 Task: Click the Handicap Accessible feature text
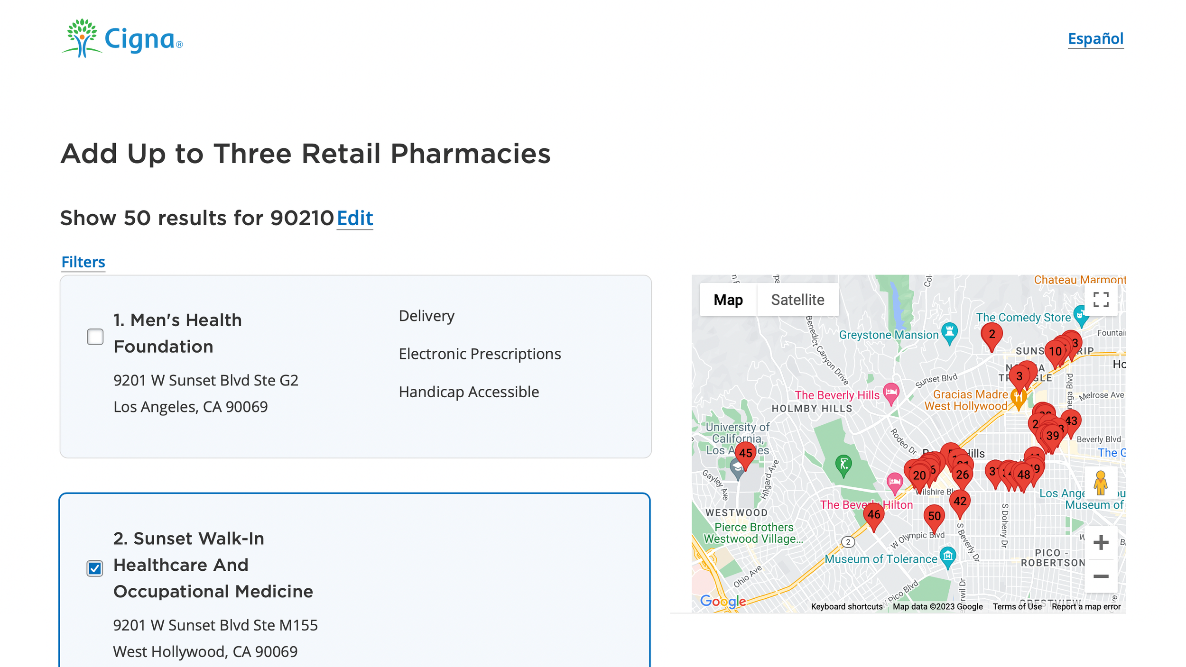(469, 392)
